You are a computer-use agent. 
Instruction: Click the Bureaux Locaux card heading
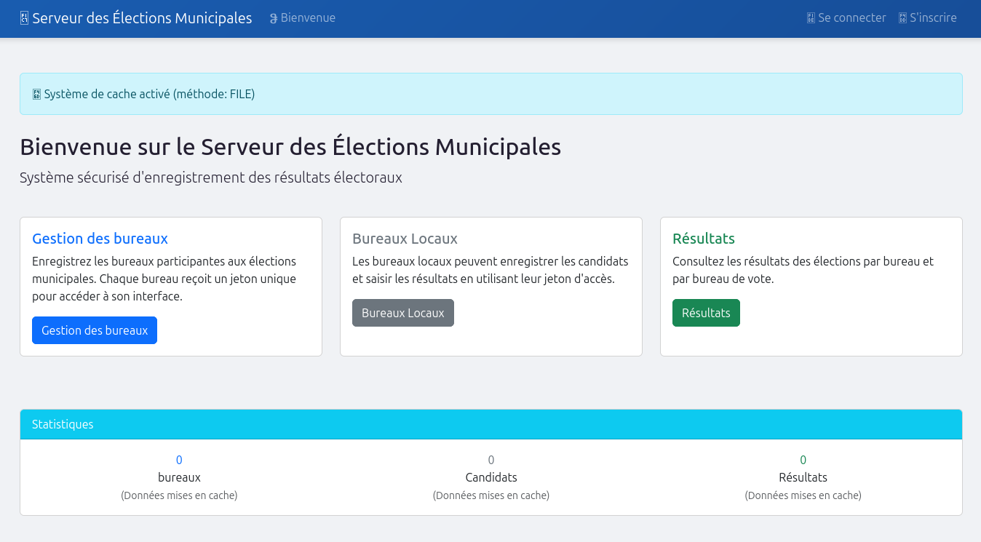click(x=405, y=239)
